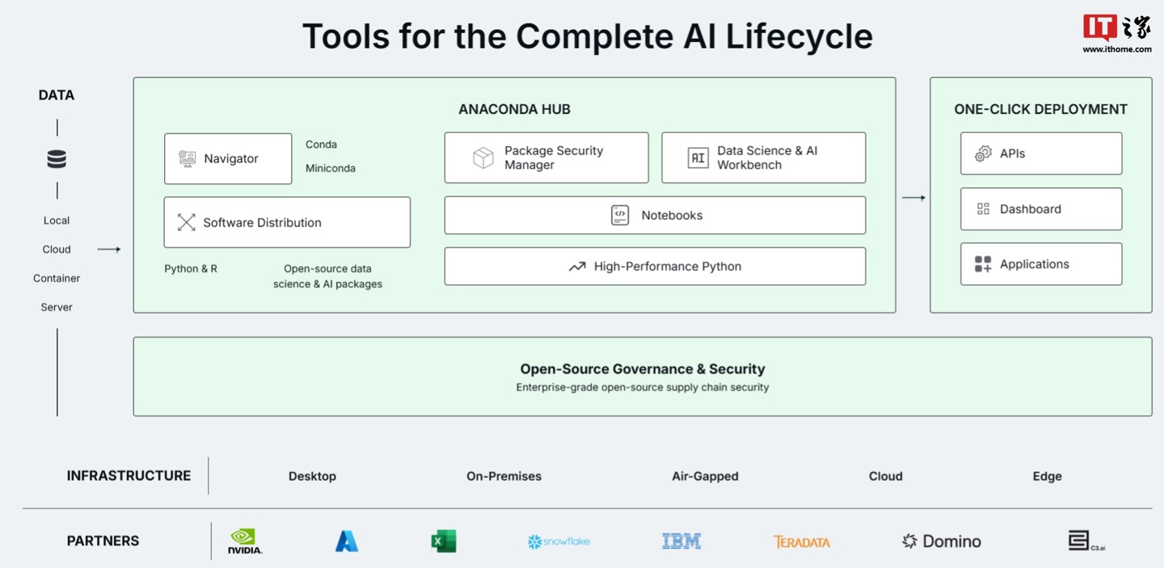This screenshot has width=1164, height=568.
Task: Choose the Container data option
Action: (56, 278)
